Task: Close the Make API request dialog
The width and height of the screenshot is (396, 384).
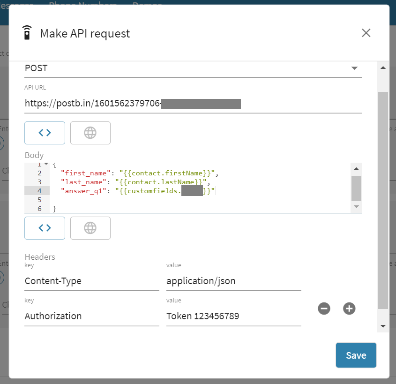Action: click(366, 33)
